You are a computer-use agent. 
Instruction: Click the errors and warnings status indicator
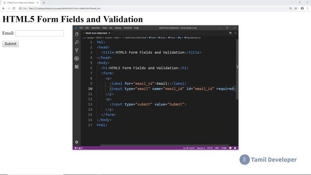coord(78,148)
